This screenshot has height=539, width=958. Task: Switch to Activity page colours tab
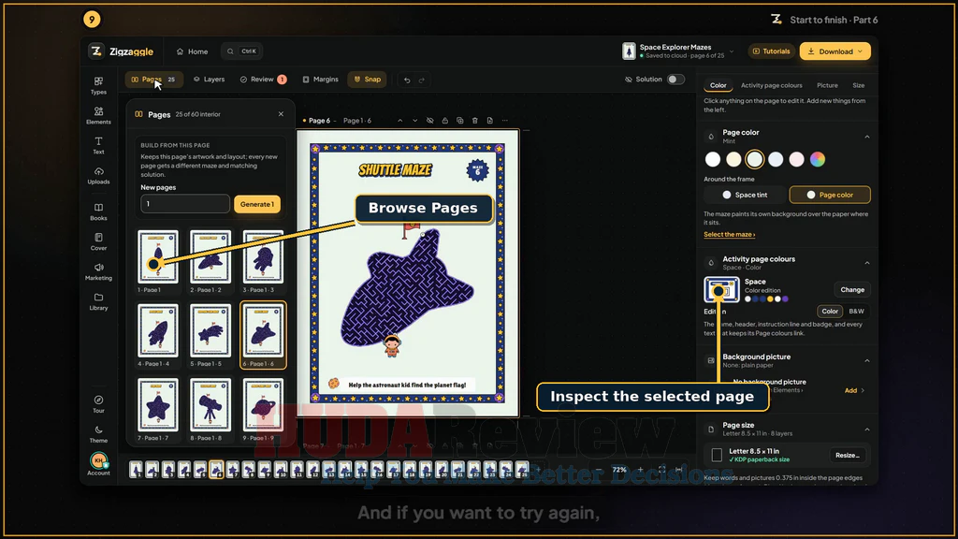click(x=771, y=85)
